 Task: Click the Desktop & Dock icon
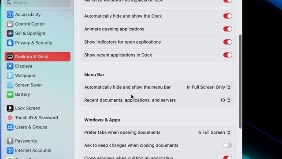pyautogui.click(x=10, y=57)
